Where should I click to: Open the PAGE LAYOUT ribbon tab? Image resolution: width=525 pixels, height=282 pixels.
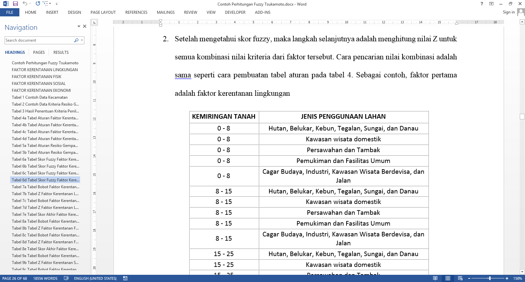pyautogui.click(x=103, y=12)
